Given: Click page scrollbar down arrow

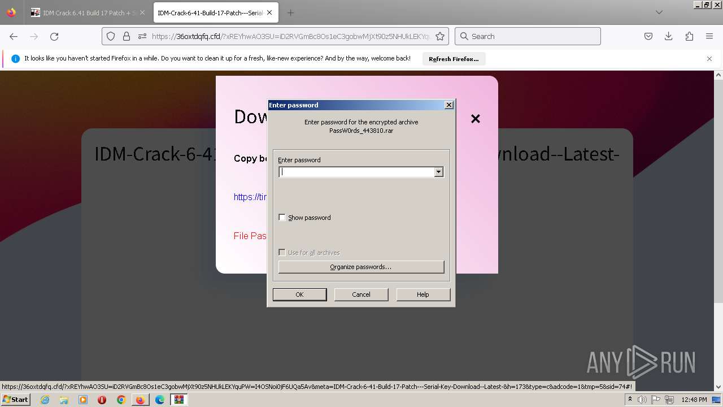Looking at the screenshot, I should coord(718,387).
